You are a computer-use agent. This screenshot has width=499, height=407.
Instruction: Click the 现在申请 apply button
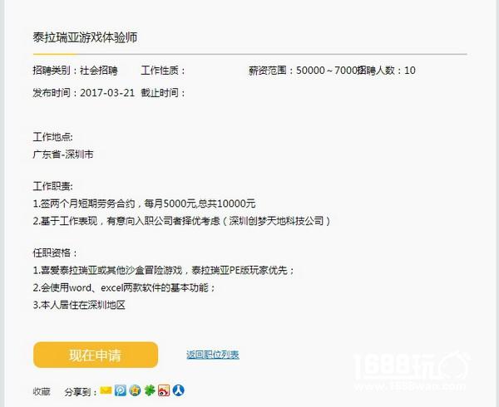(x=96, y=355)
